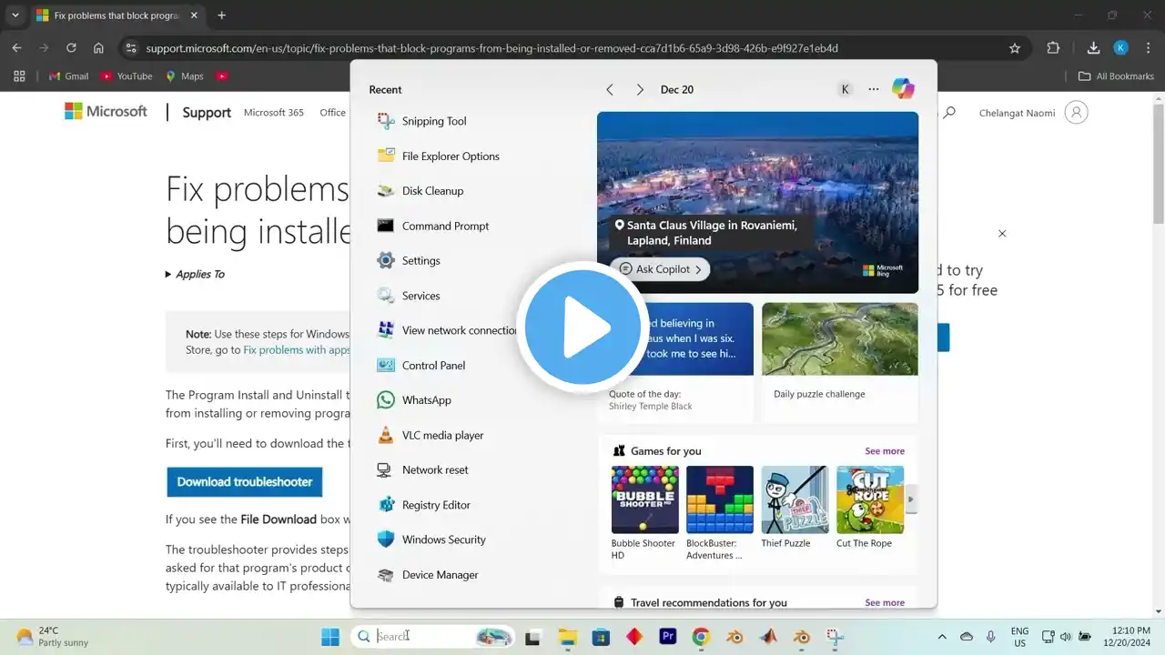Select the Fix problems browser tab
The image size is (1165, 655).
[x=116, y=15]
